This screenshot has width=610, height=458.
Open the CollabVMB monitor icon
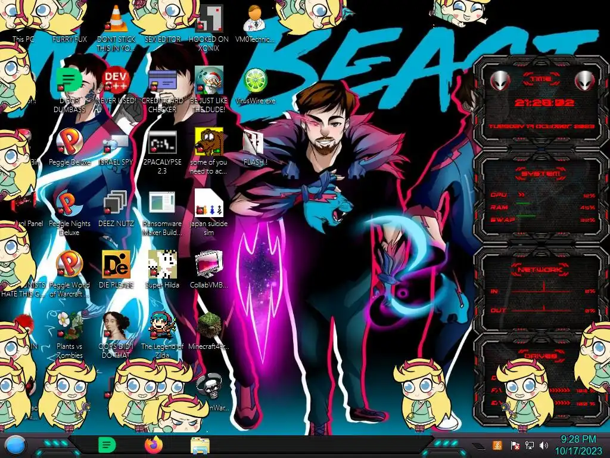pyautogui.click(x=209, y=264)
